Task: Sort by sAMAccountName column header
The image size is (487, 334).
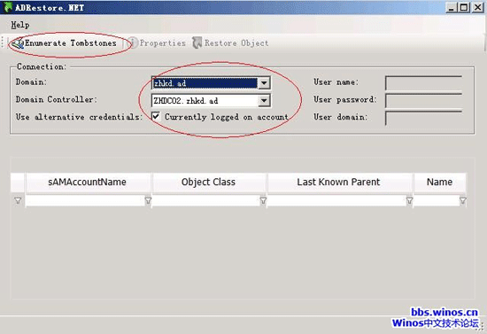Action: coord(89,183)
